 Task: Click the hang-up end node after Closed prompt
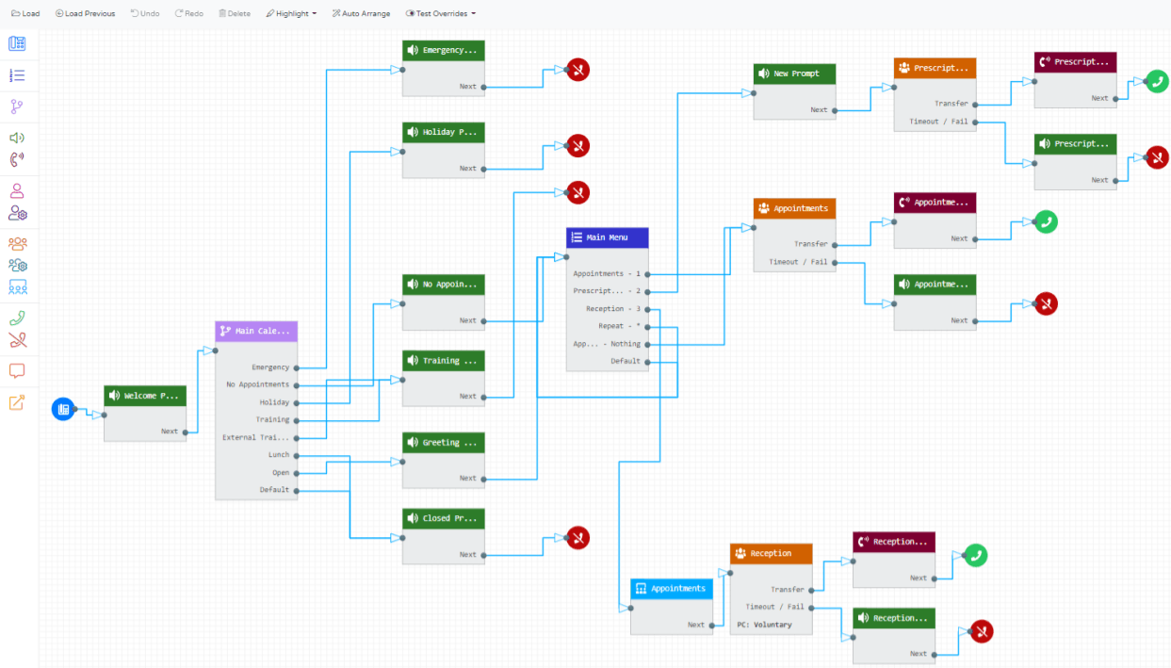(578, 537)
